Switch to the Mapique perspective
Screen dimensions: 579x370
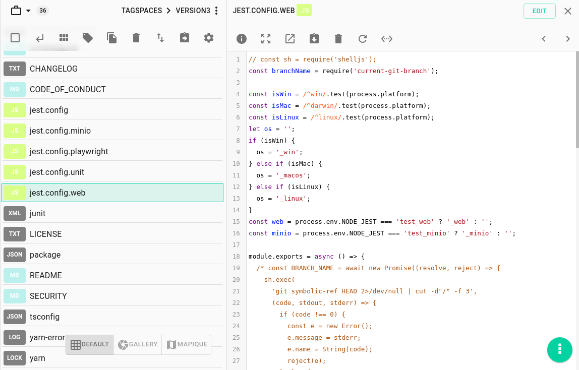187,344
